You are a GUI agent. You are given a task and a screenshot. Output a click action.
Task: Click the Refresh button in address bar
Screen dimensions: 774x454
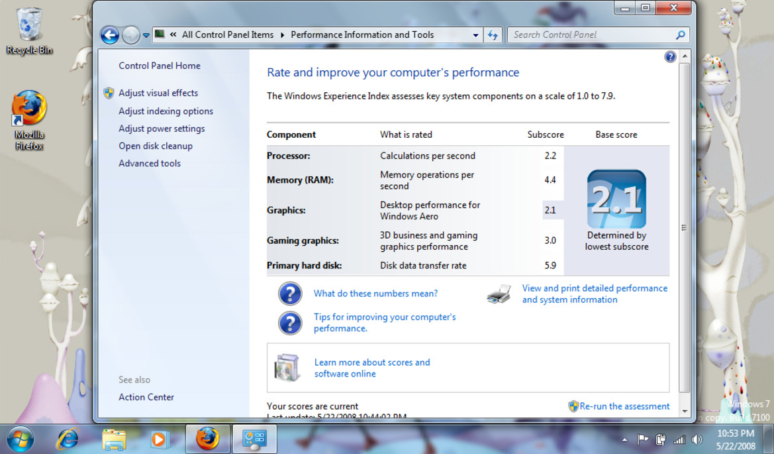point(493,35)
